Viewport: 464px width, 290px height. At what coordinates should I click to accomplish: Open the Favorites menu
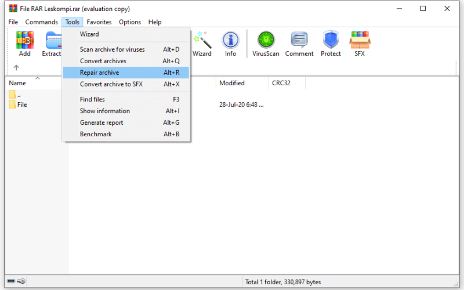[x=99, y=22]
